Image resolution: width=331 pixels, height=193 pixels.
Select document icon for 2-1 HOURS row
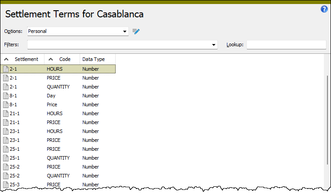point(6,69)
